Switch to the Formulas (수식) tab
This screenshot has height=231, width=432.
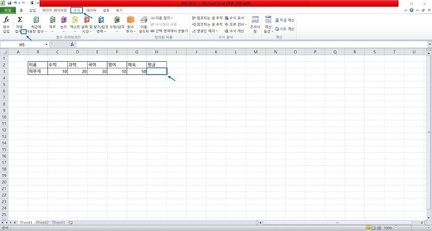pos(77,10)
